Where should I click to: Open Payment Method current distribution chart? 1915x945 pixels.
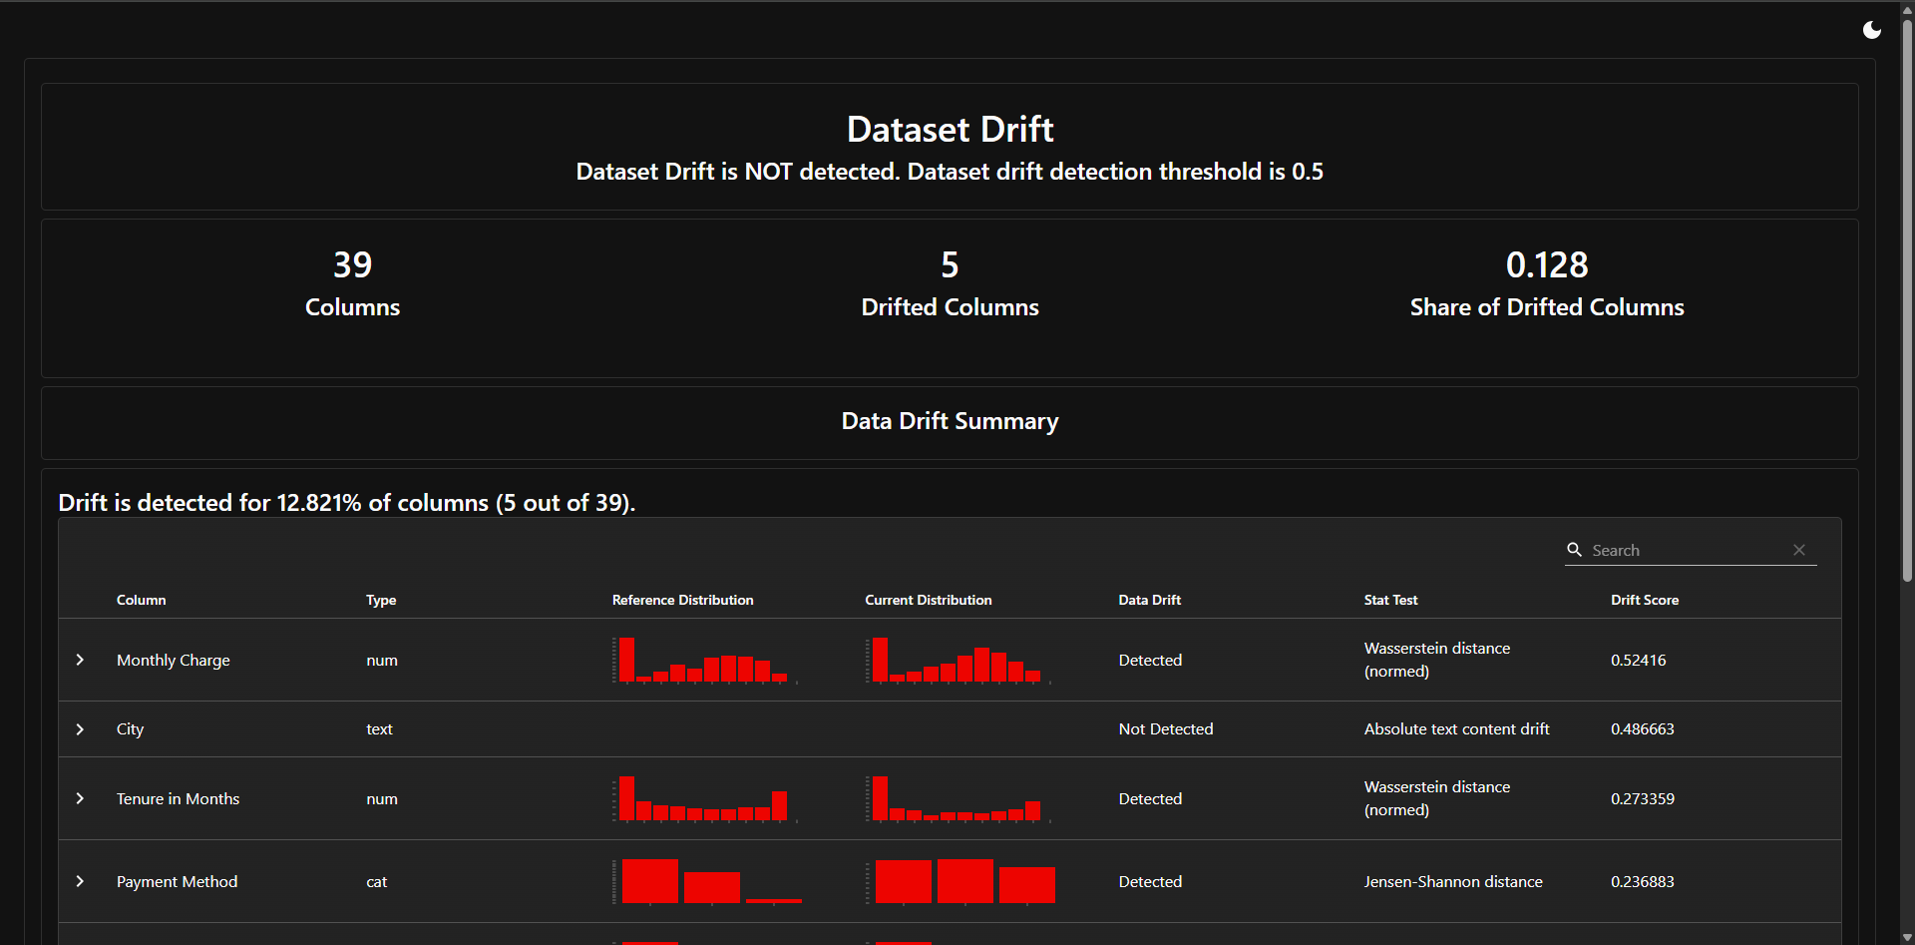pyautogui.click(x=959, y=881)
